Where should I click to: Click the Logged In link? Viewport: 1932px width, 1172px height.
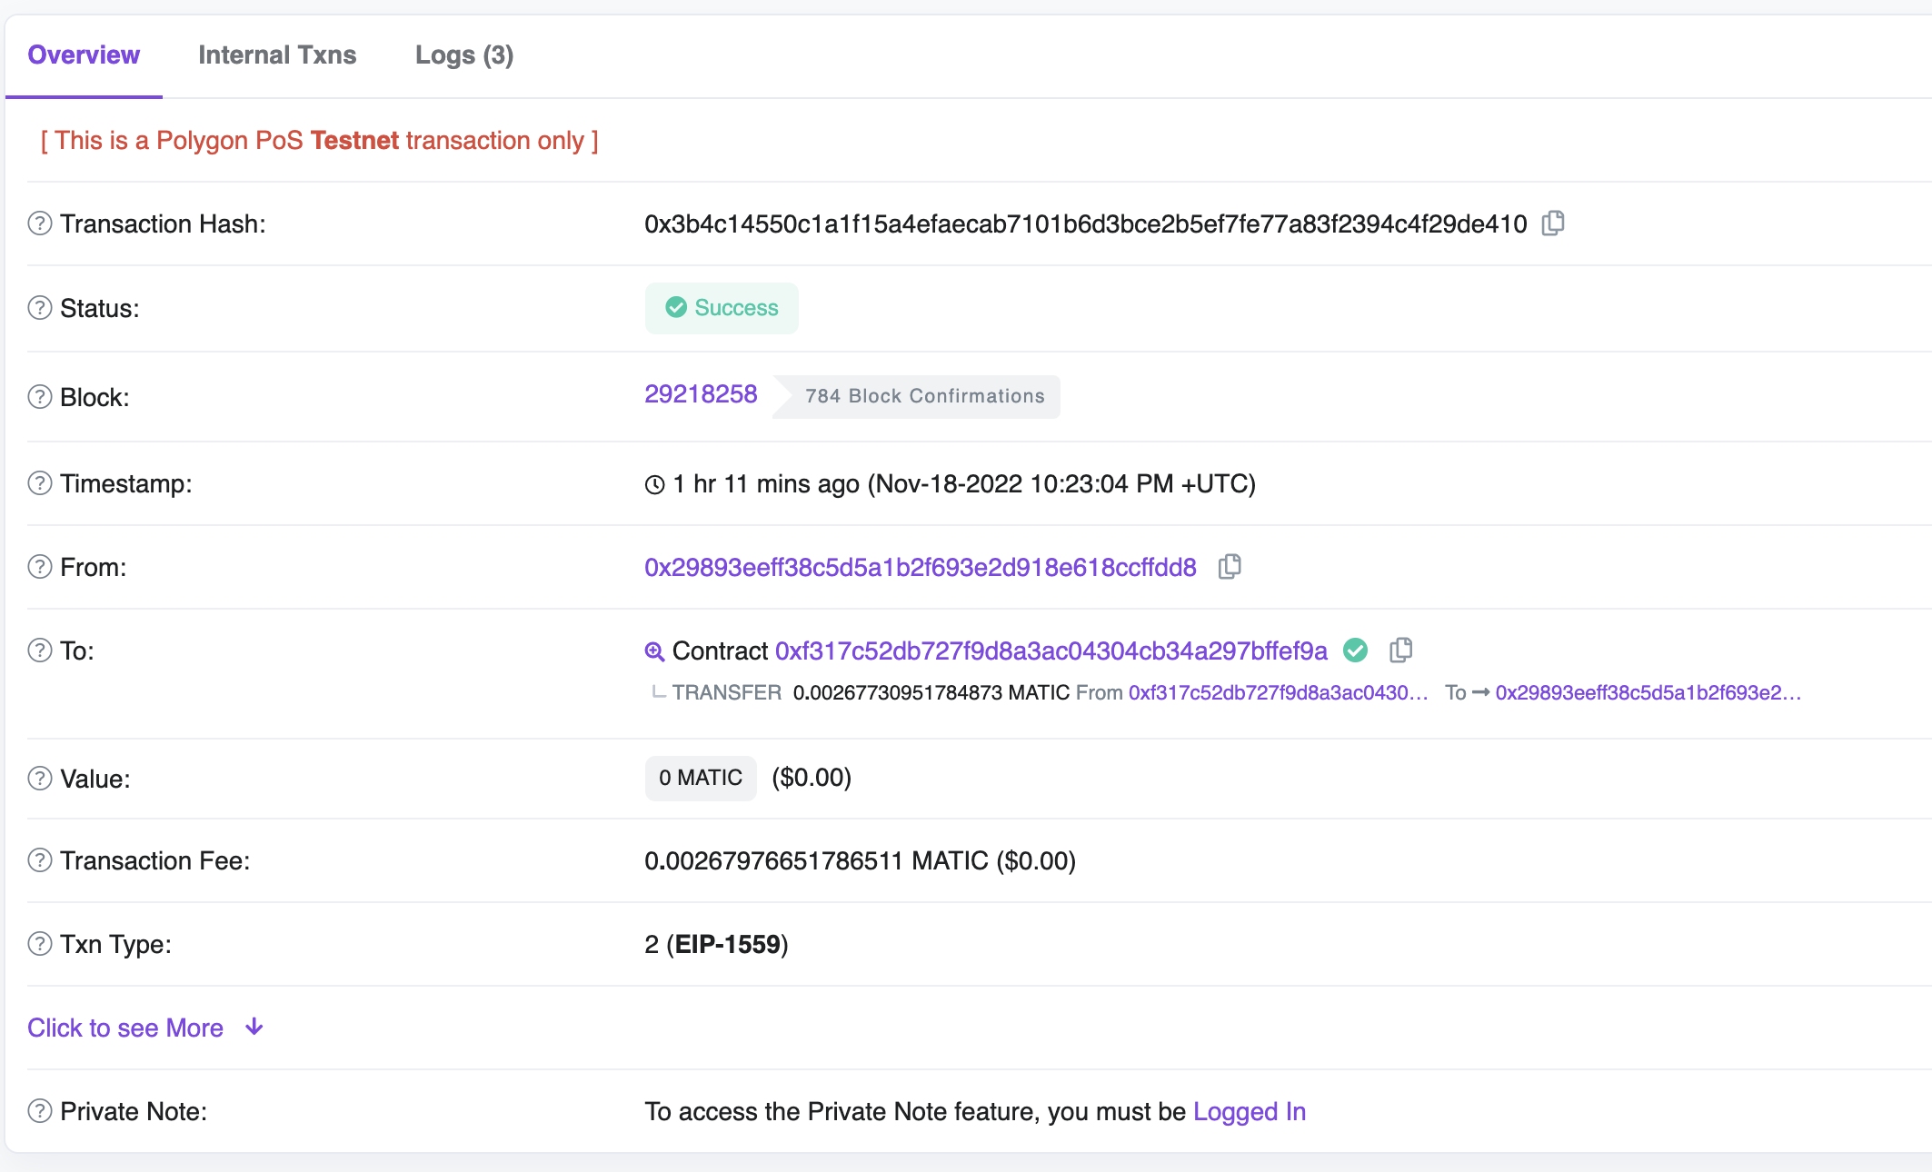pos(1249,1111)
